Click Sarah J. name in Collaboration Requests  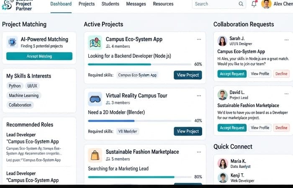tap(237, 39)
